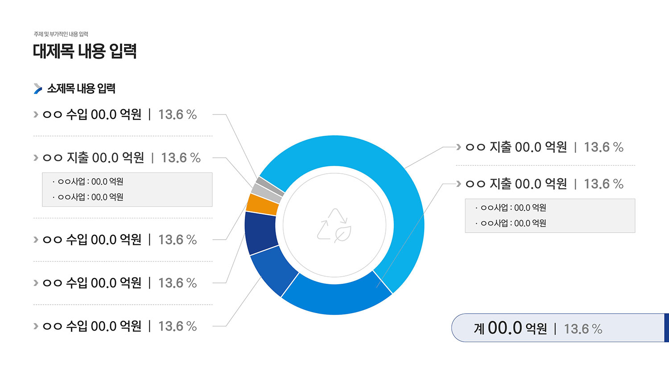Select the dark navy donut chart segment
This screenshot has width=669, height=376.
tap(261, 233)
